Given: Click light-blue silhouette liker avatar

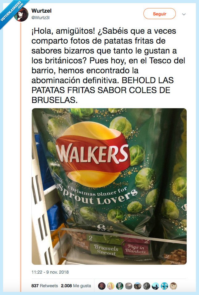Looking at the screenshot, I should click(x=155, y=286).
